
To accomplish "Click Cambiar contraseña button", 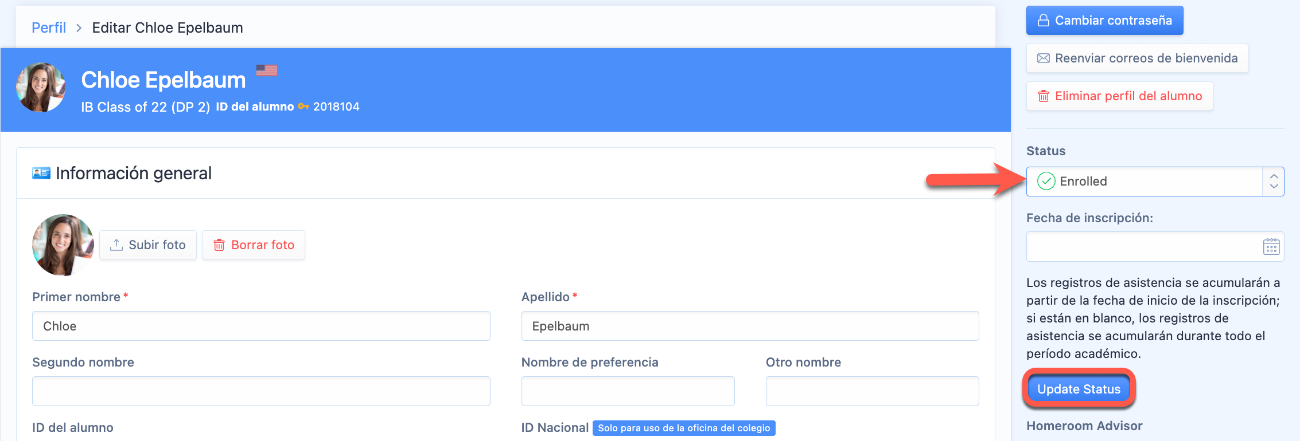I will pyautogui.click(x=1104, y=21).
